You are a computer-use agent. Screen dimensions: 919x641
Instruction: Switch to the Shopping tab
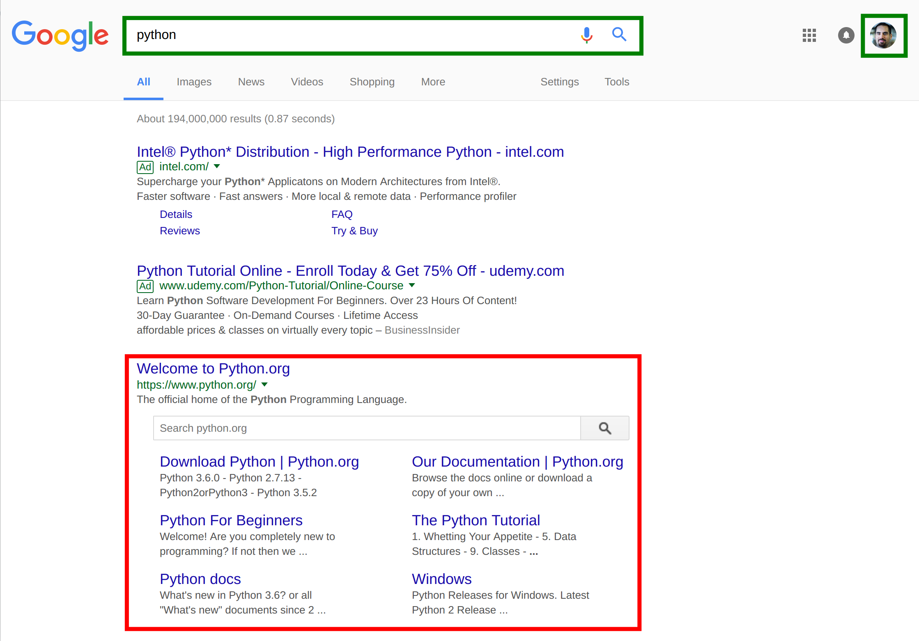click(372, 82)
